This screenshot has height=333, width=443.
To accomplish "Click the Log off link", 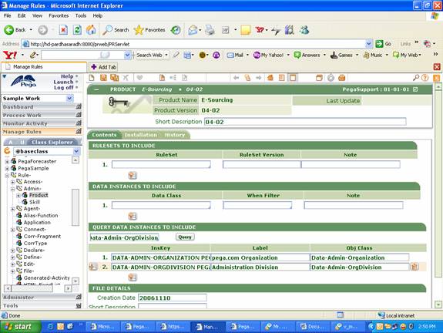I will [x=64, y=88].
